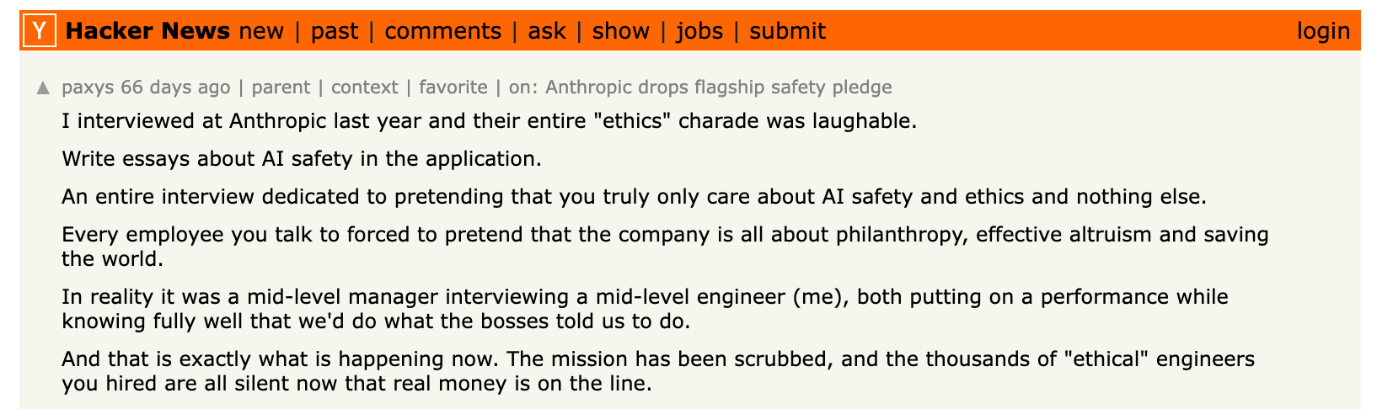The height and width of the screenshot is (409, 1377).
Task: Favorite this comment
Action: click(453, 88)
